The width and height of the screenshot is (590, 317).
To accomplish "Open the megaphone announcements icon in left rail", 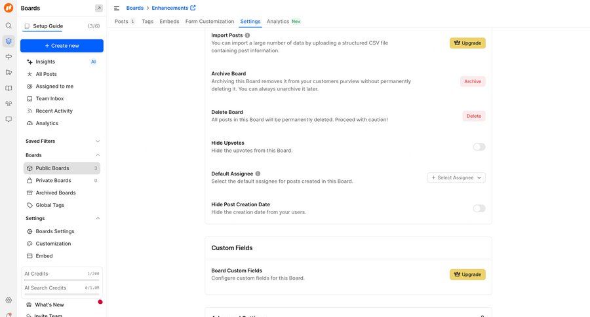I will pyautogui.click(x=9, y=57).
